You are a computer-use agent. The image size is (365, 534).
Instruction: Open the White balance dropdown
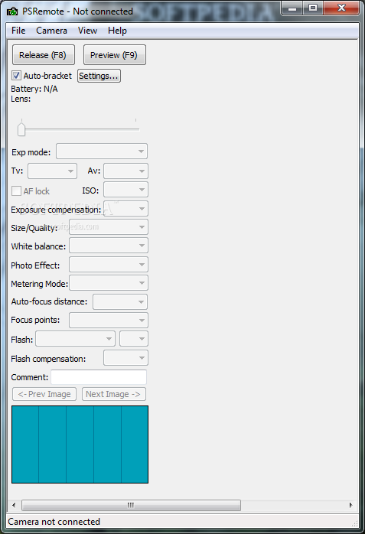coord(109,246)
